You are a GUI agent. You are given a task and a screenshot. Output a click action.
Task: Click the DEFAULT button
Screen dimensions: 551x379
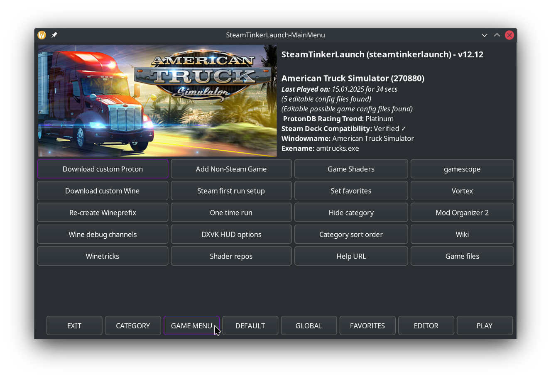250,325
